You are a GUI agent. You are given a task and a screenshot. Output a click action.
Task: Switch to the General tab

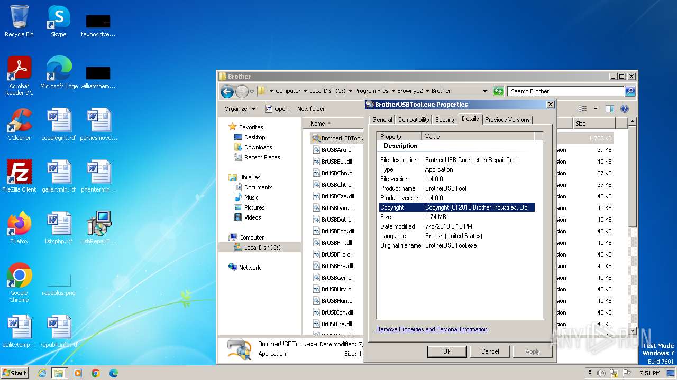382,120
